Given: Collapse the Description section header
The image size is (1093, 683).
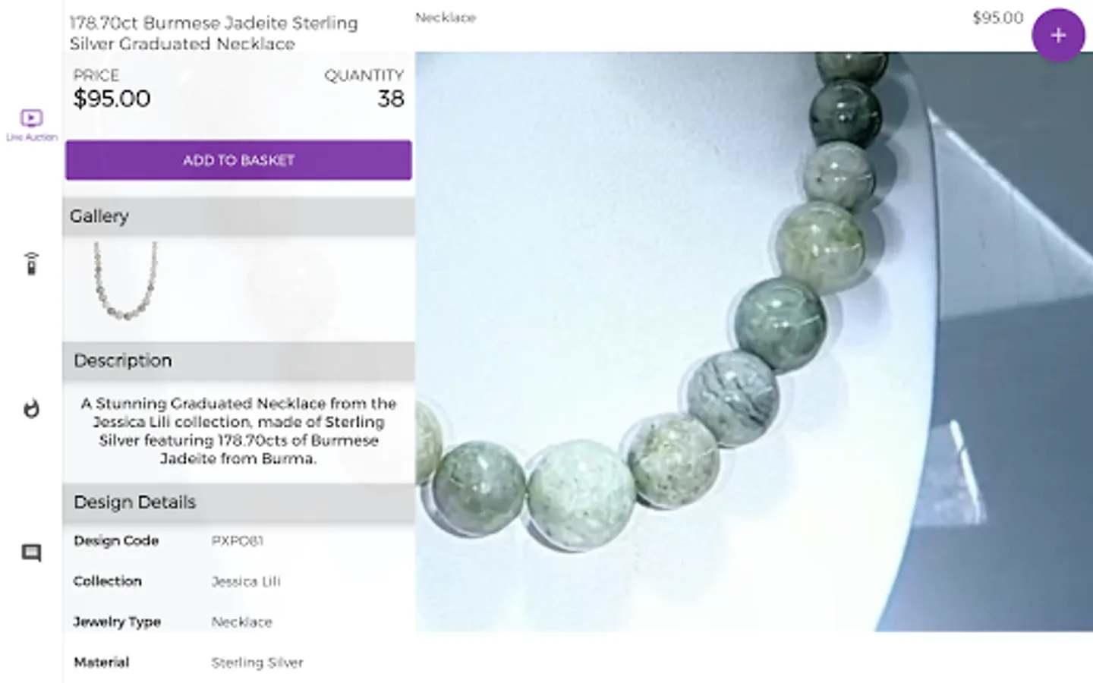Looking at the screenshot, I should point(238,360).
